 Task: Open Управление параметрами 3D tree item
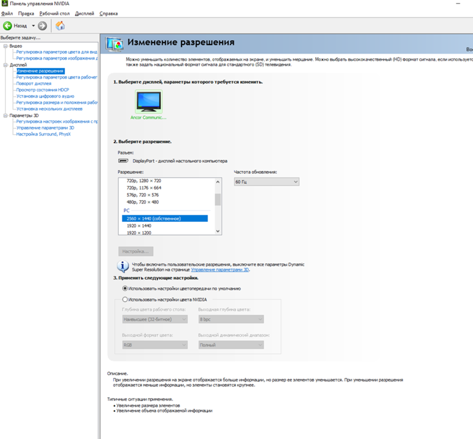pyautogui.click(x=46, y=128)
